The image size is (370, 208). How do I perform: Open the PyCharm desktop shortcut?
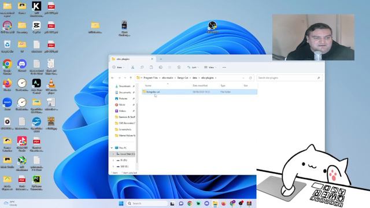click(36, 183)
